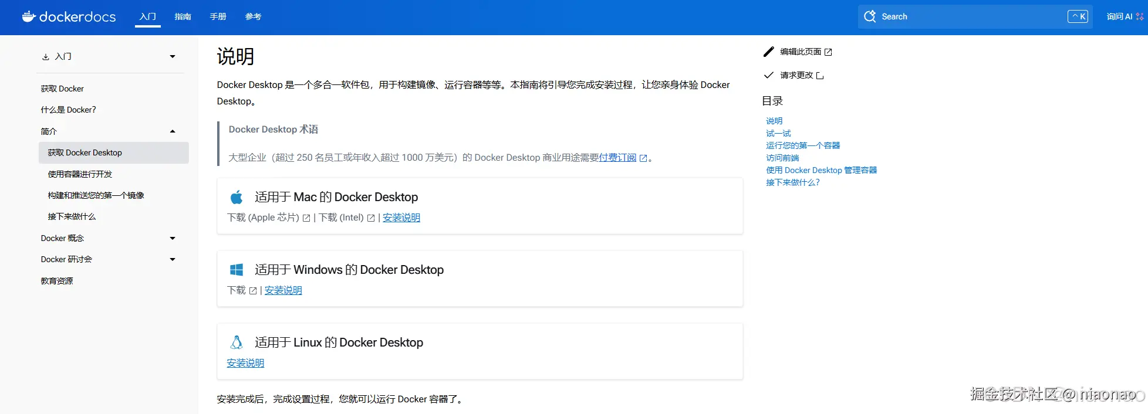This screenshot has width=1148, height=414.
Task: Click the Linux penguin icon
Action: (x=237, y=342)
